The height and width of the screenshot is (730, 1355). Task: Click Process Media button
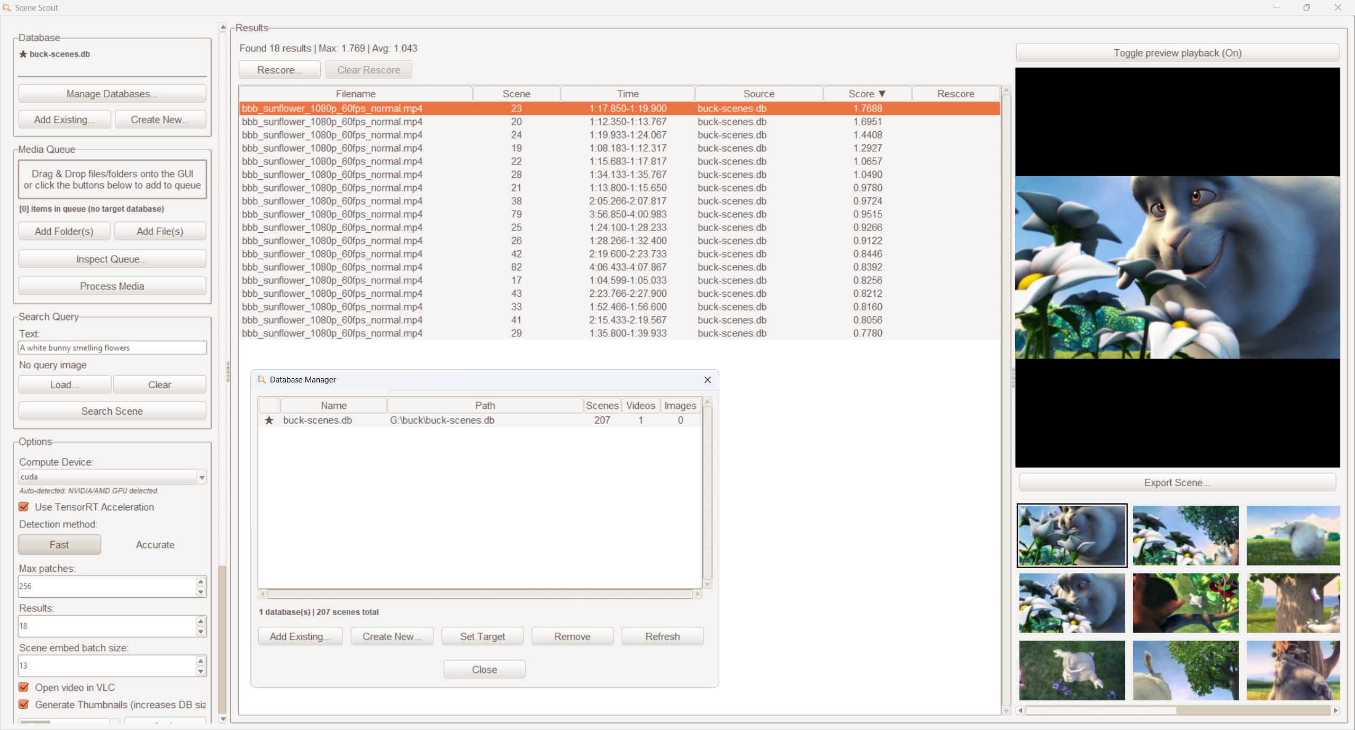tap(112, 286)
